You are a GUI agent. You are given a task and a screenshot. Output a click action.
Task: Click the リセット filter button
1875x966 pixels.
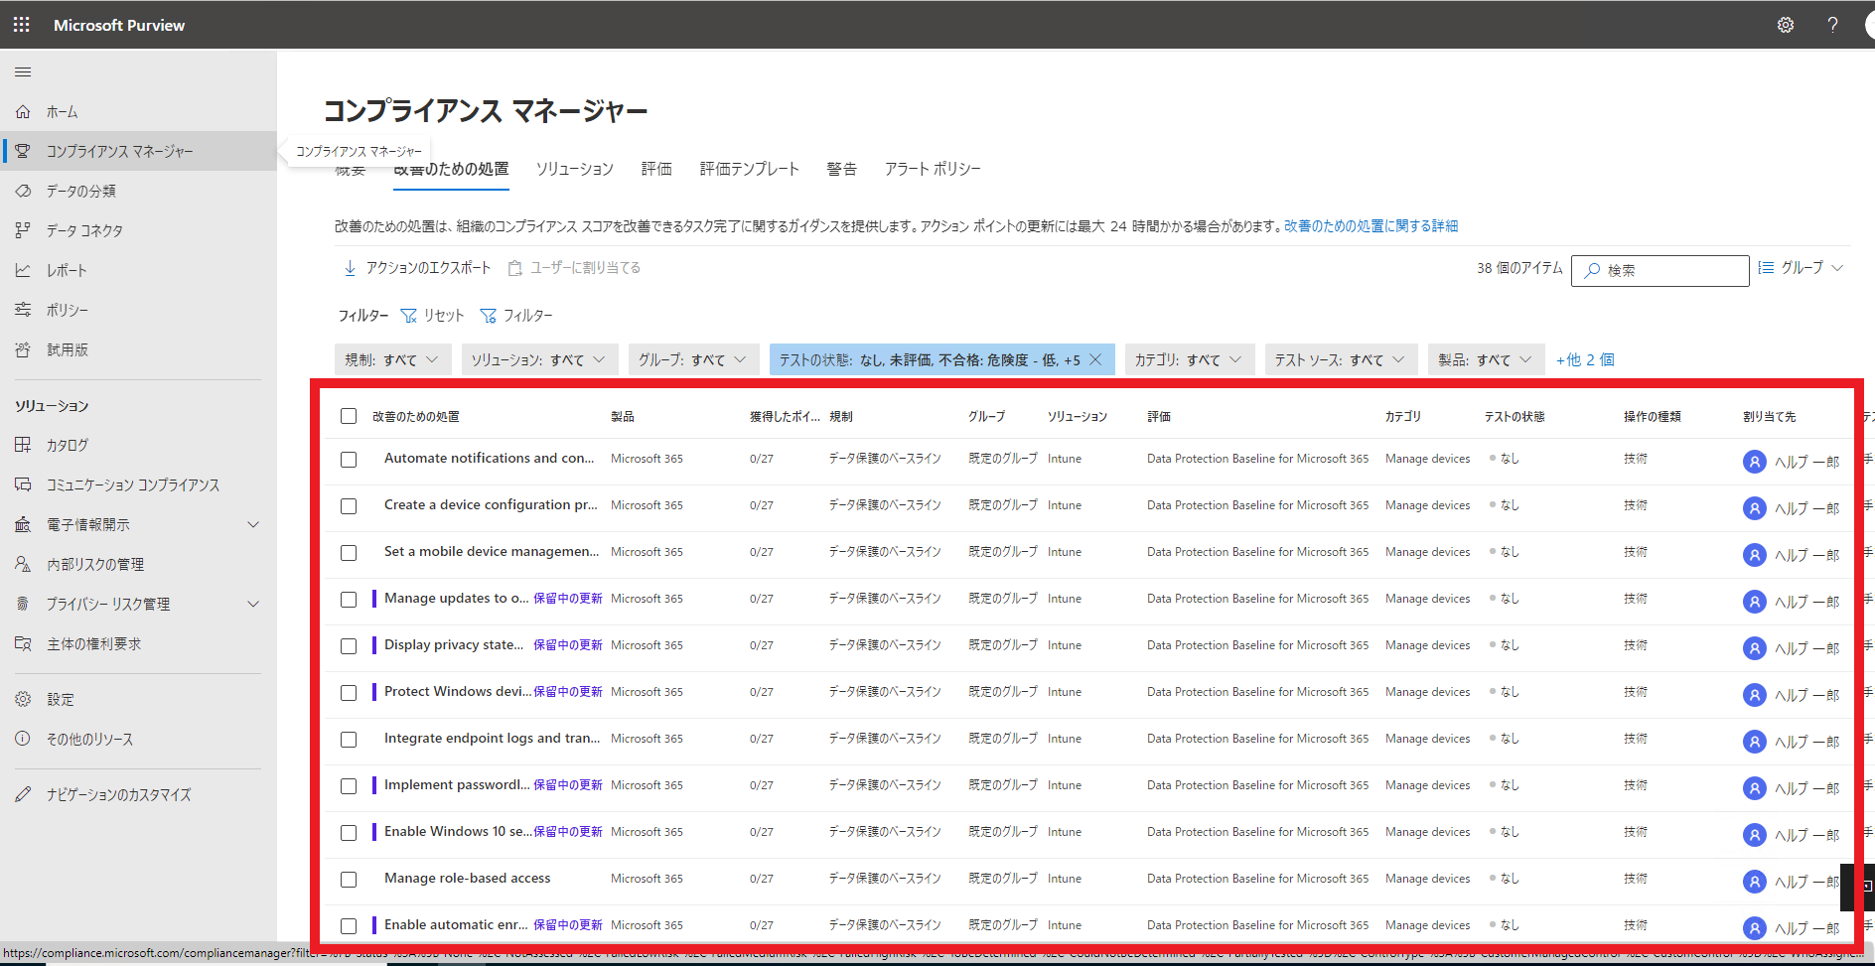tap(432, 316)
